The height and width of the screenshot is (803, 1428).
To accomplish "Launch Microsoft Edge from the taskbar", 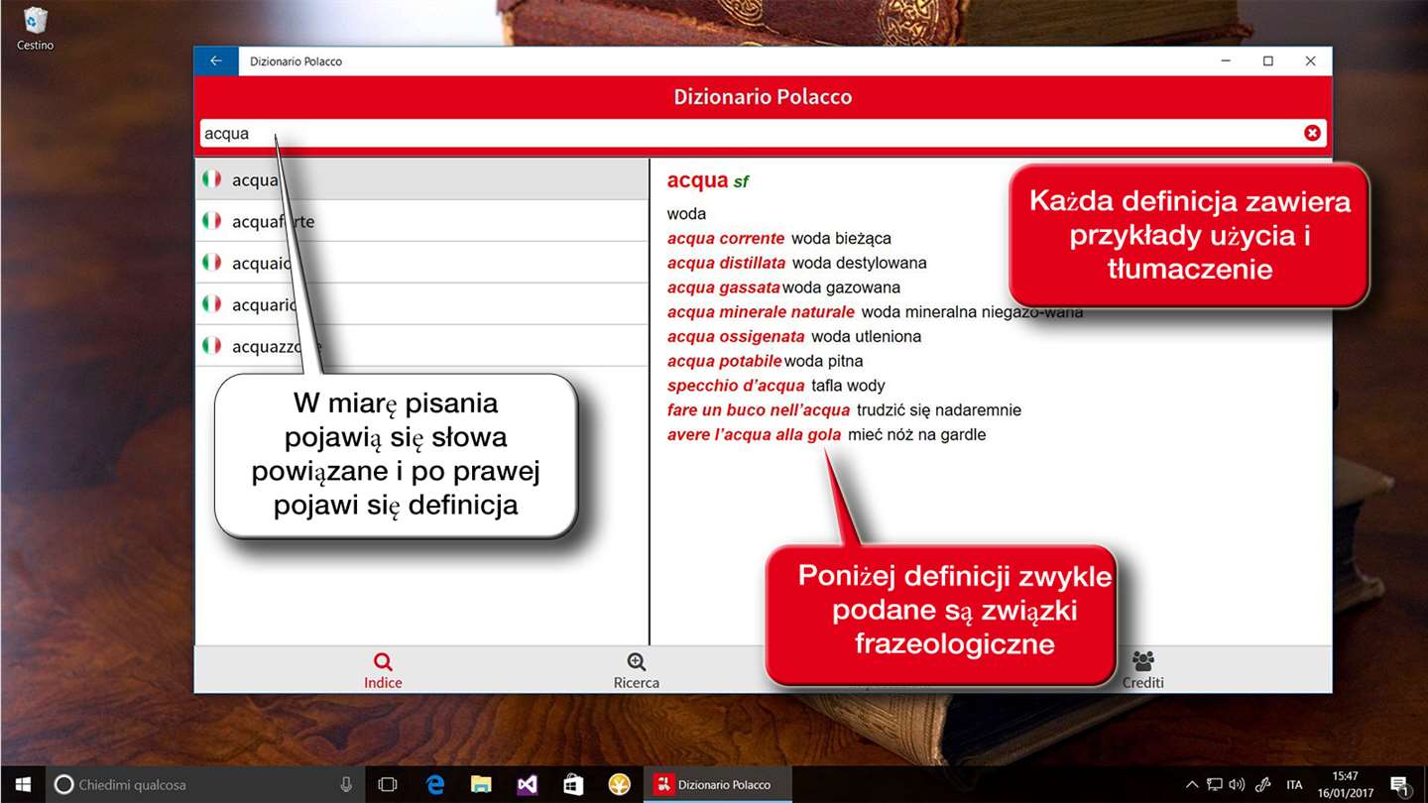I will pos(435,784).
